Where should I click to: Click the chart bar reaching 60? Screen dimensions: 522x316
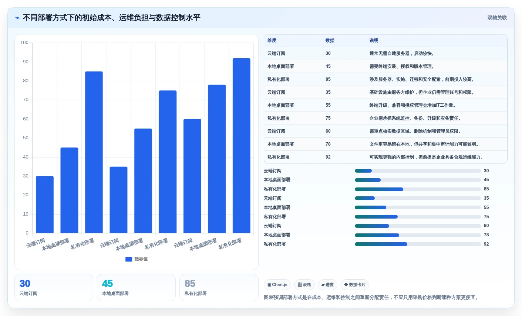coord(192,176)
